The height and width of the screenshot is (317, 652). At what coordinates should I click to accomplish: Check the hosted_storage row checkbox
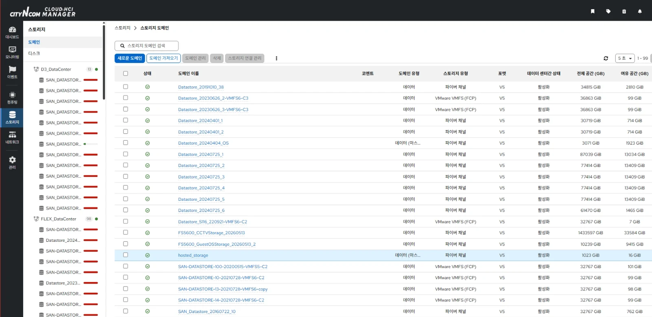click(126, 255)
